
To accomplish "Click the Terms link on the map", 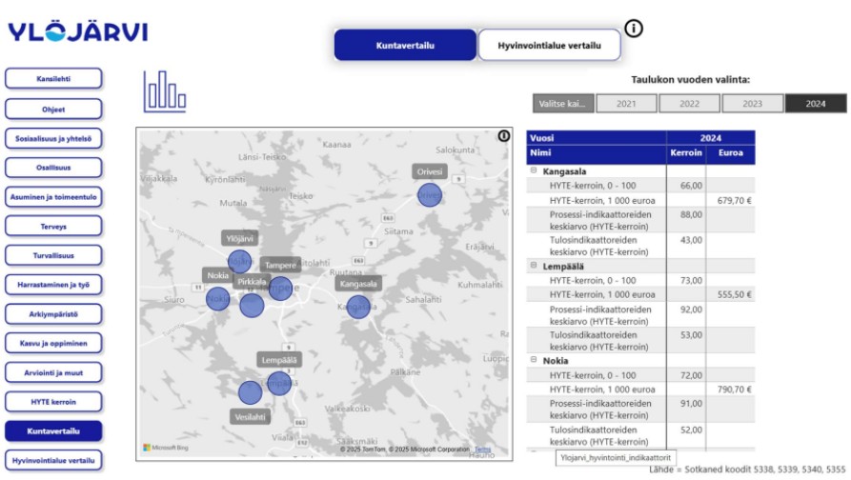I will tap(483, 450).
